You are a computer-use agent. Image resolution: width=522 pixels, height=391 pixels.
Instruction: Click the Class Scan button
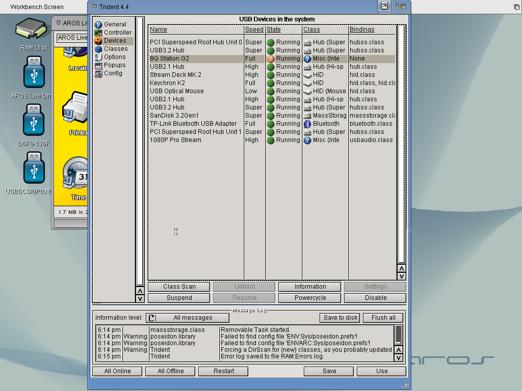(179, 287)
